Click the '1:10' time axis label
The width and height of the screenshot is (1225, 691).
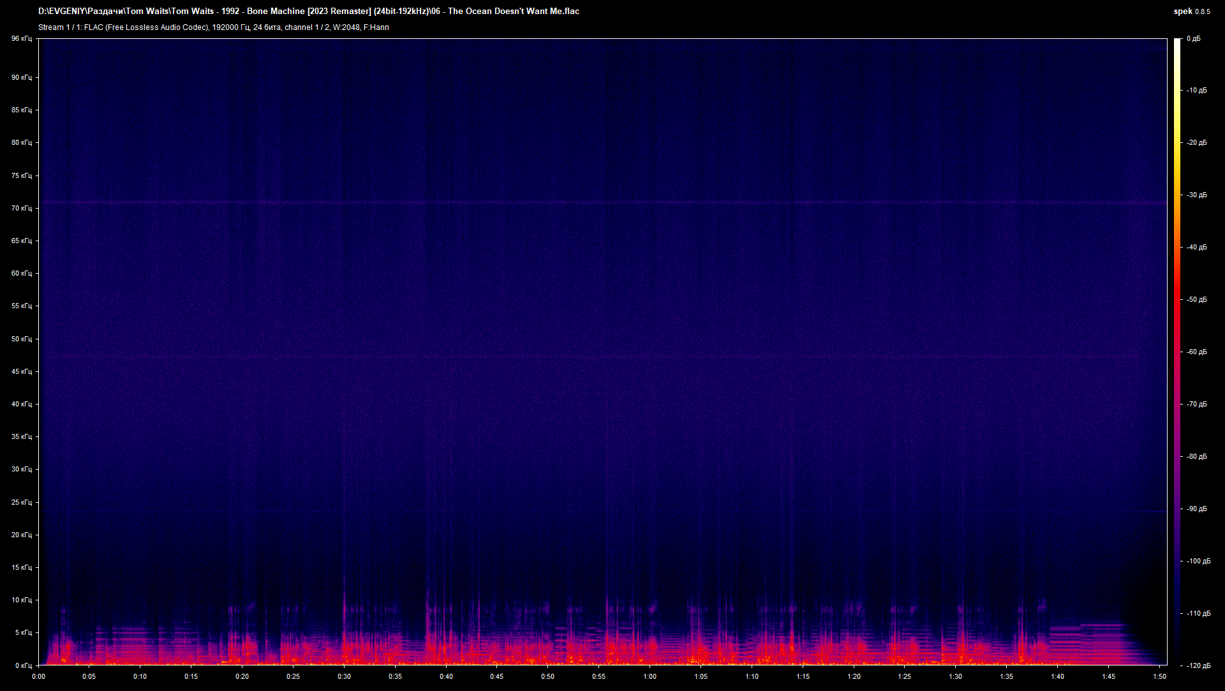coord(752,677)
